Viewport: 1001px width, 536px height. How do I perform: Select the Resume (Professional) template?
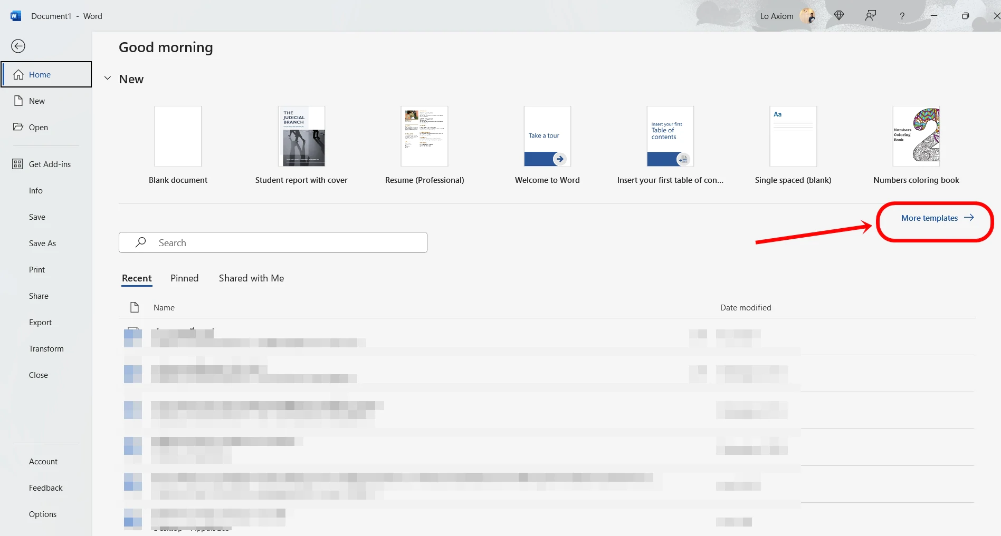[424, 145]
